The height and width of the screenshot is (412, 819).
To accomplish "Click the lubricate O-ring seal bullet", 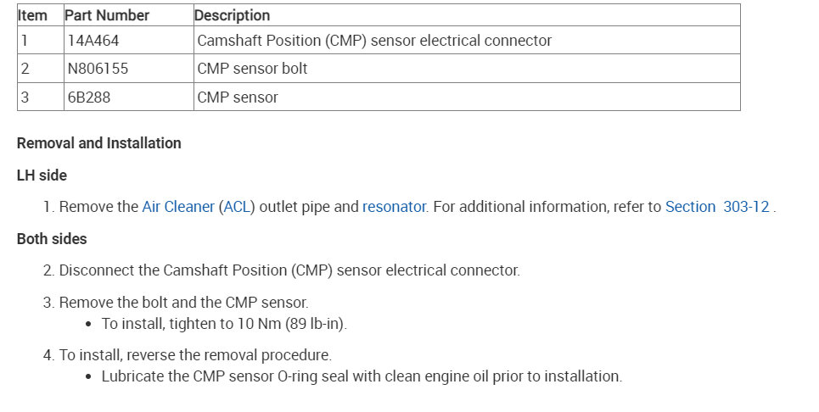I will tap(362, 376).
